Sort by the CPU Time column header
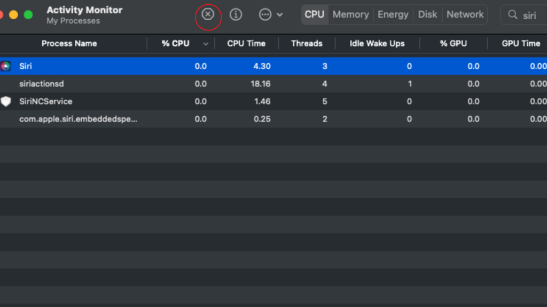 (x=246, y=44)
